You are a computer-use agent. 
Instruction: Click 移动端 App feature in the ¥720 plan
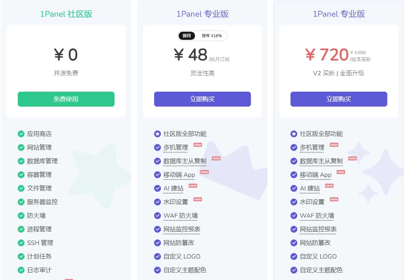pyautogui.click(x=315, y=175)
